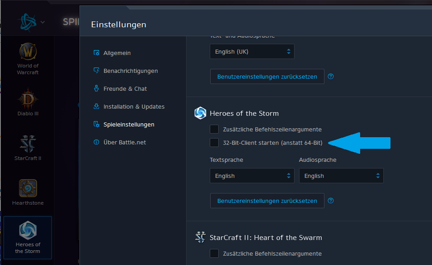Click the Spieleinstellungen icon

pyautogui.click(x=96, y=124)
